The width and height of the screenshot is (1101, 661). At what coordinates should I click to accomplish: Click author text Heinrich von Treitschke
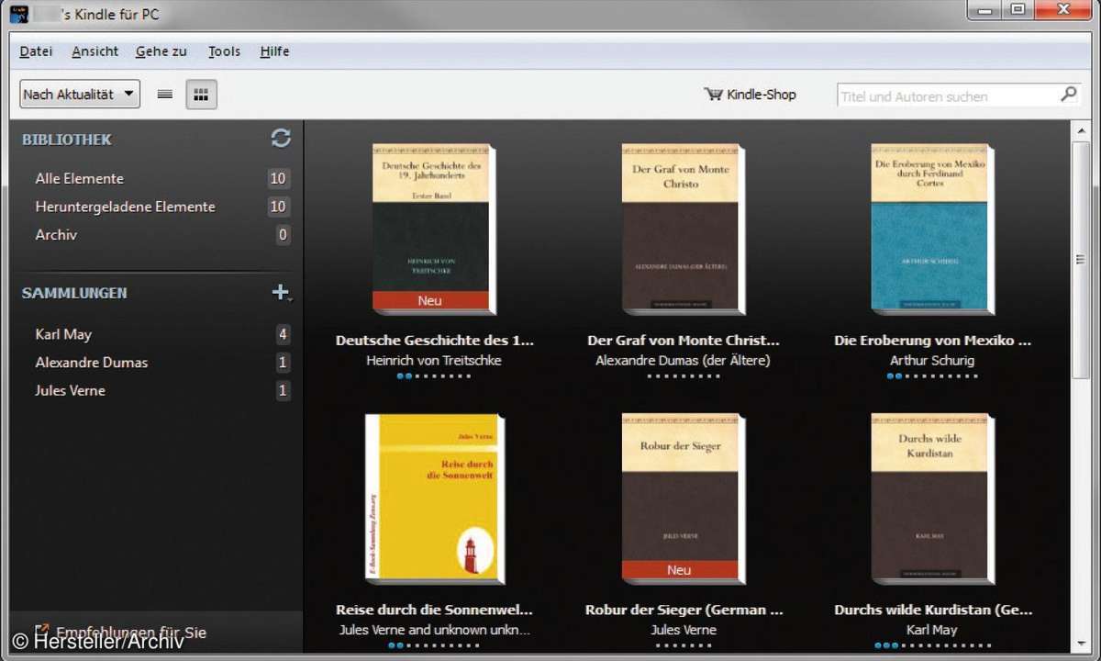(x=434, y=360)
